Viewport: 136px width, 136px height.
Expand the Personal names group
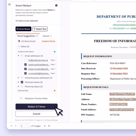pyautogui.click(x=18, y=82)
